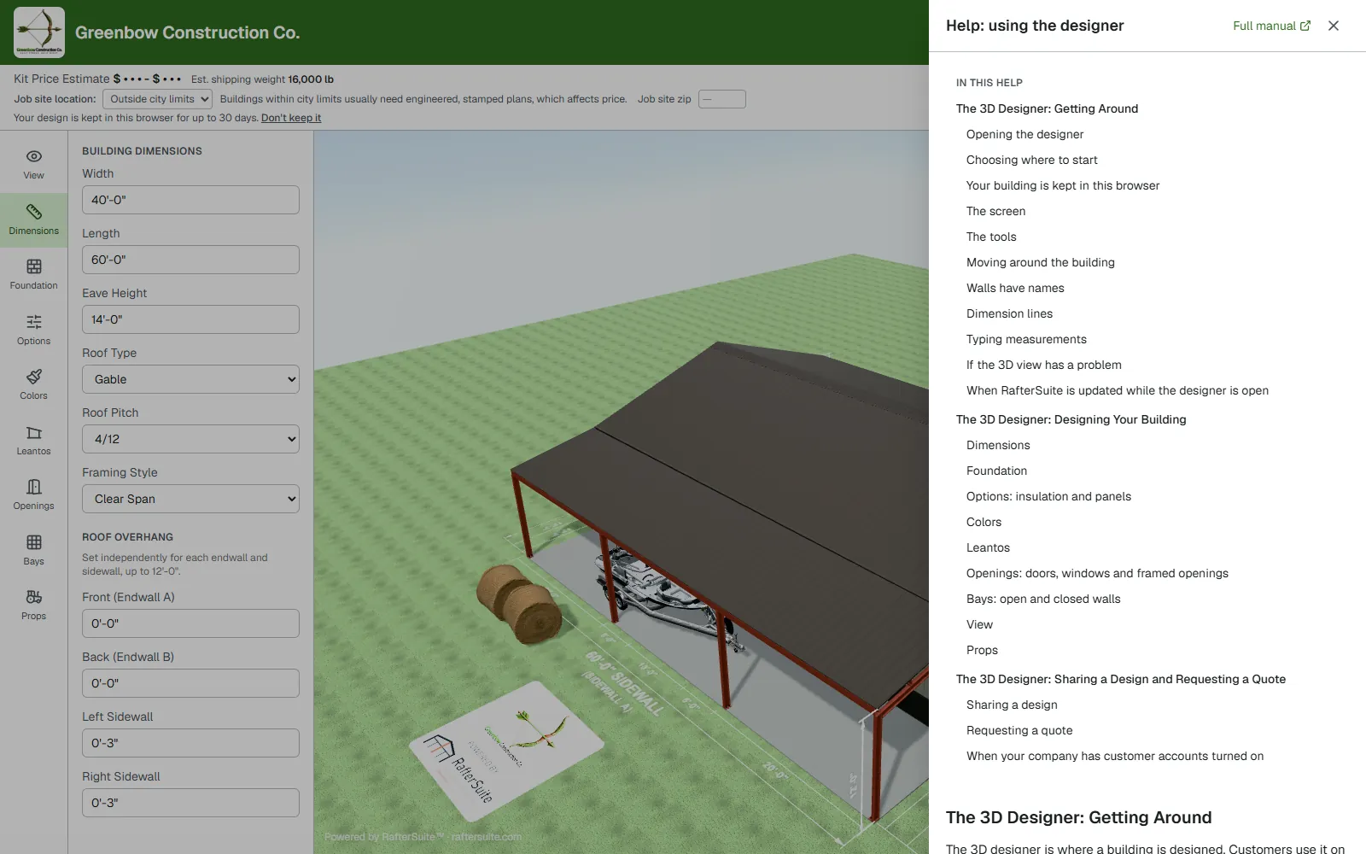Open 'Dimension lines' help topic
This screenshot has height=854, width=1366.
pyautogui.click(x=1009, y=313)
